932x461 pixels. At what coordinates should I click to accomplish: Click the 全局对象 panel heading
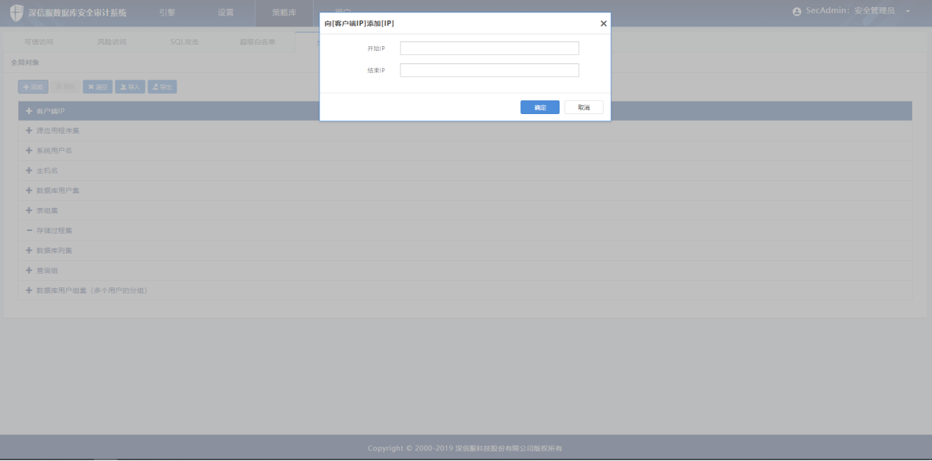tap(25, 62)
